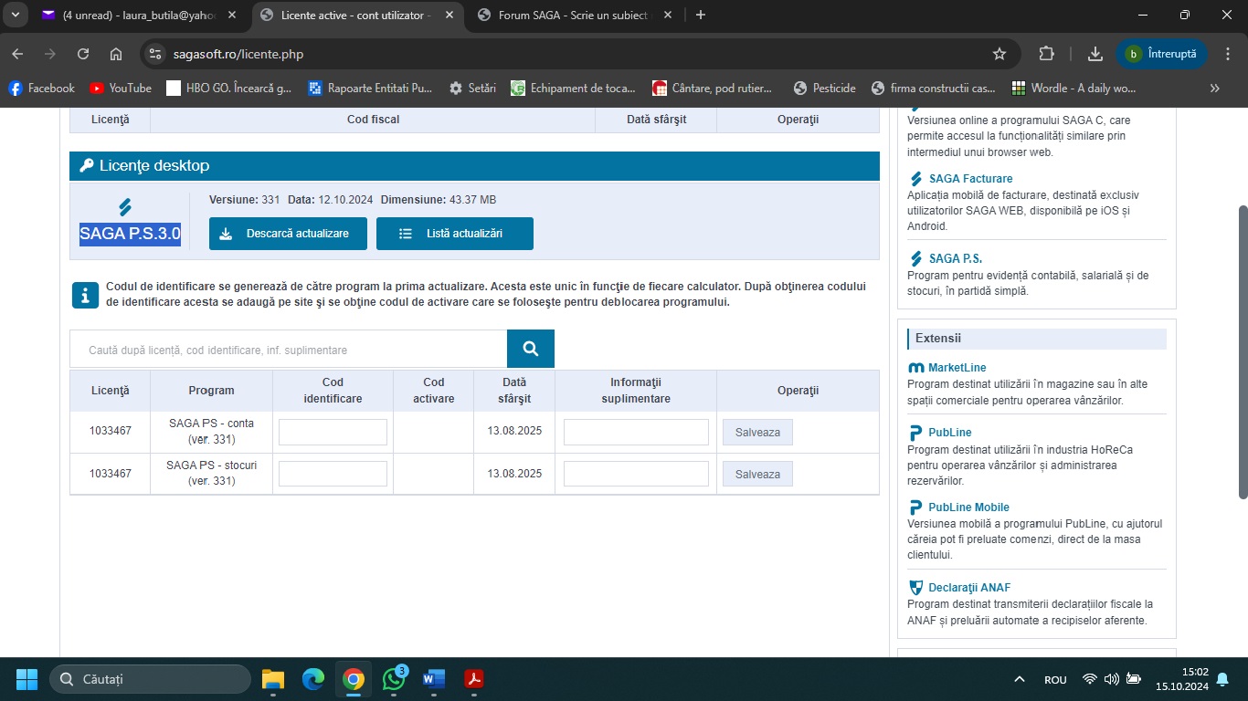This screenshot has height=701, width=1248.
Task: Open the PubLine Mobile link
Action: coord(968,507)
